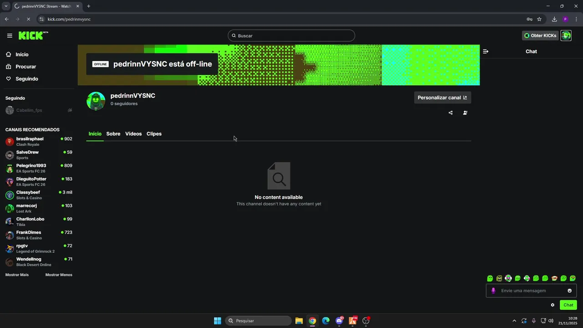This screenshot has height=328, width=583.
Task: Insert the orange monkey-face emote
Action: [x=554, y=278]
